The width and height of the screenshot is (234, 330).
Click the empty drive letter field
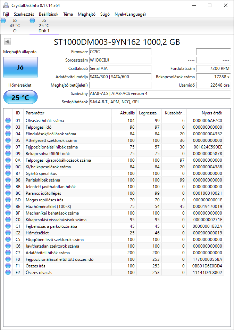pyautogui.click(x=120, y=85)
